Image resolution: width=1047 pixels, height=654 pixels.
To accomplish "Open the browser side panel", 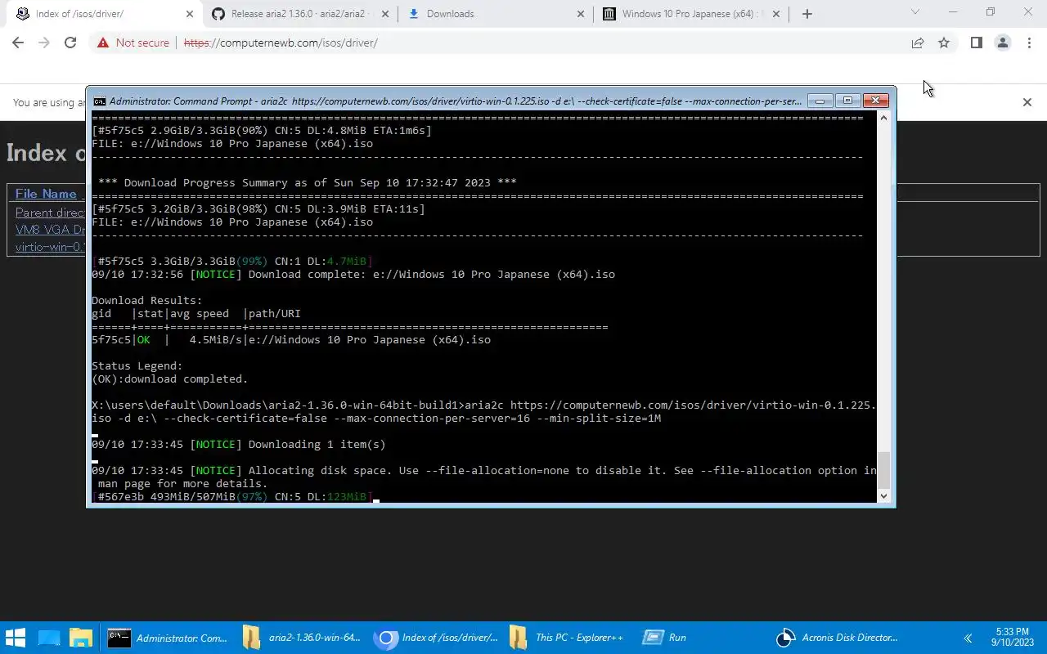I will [x=976, y=43].
